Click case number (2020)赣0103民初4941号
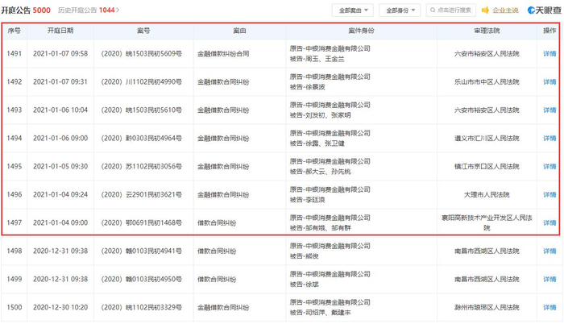The image size is (564, 324). tap(141, 251)
